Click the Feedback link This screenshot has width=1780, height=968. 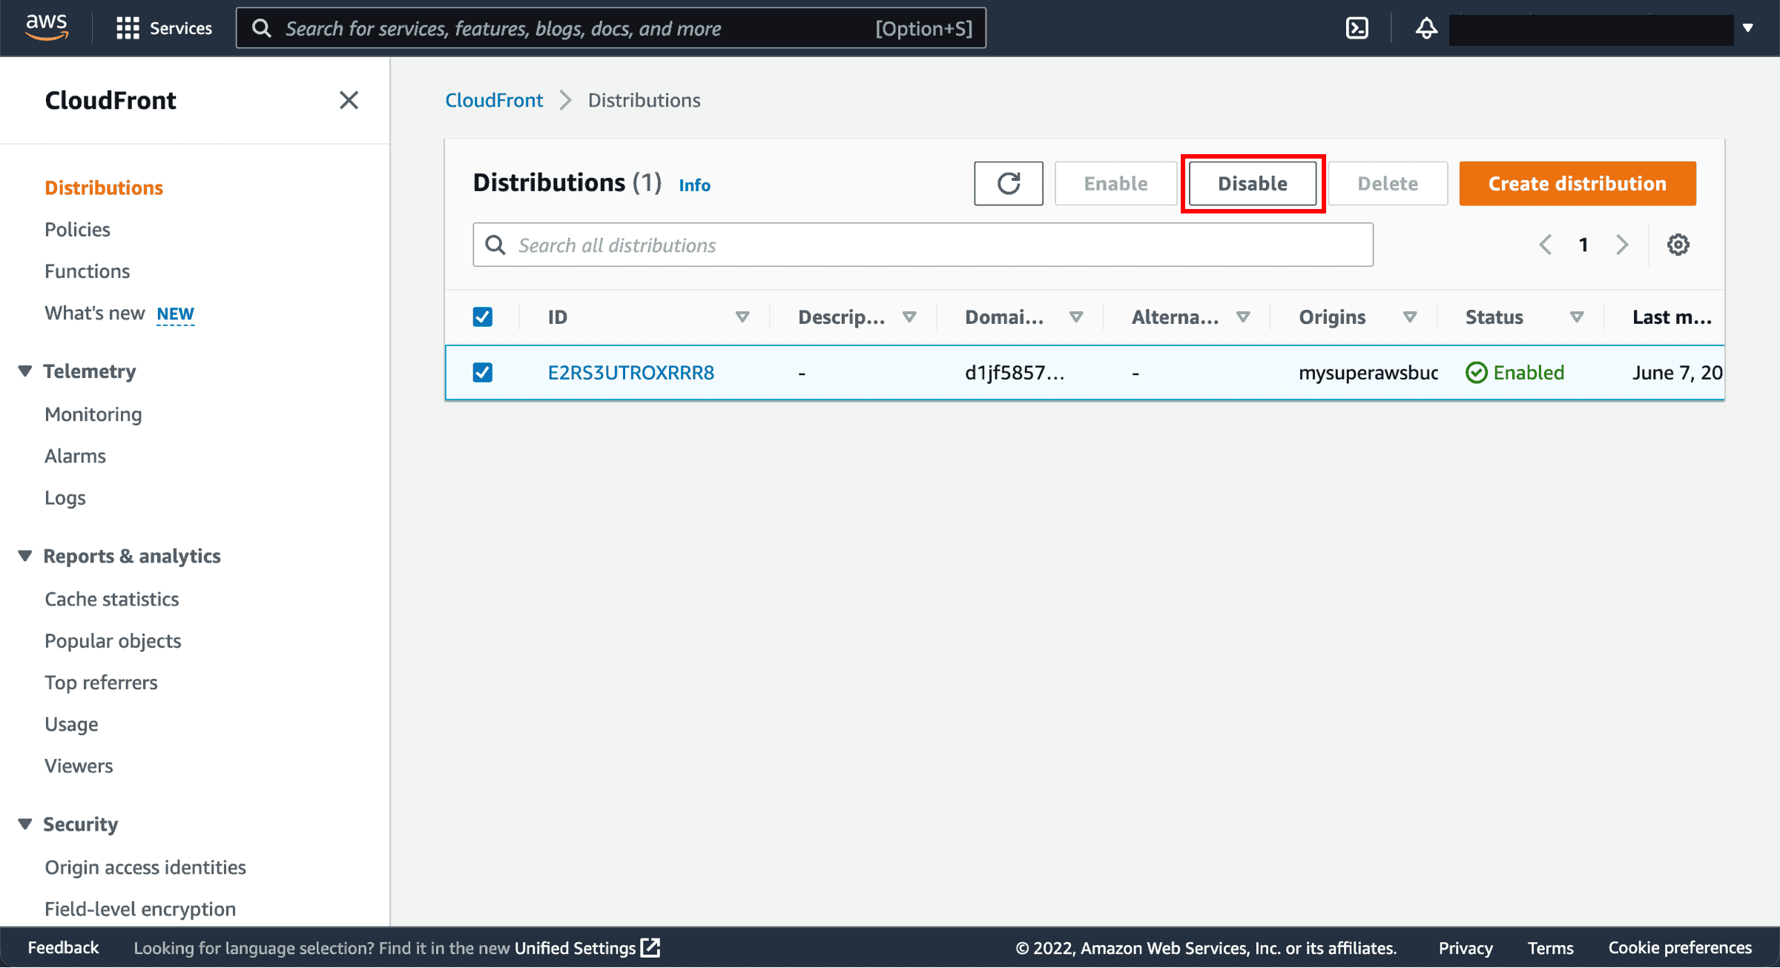tap(63, 948)
